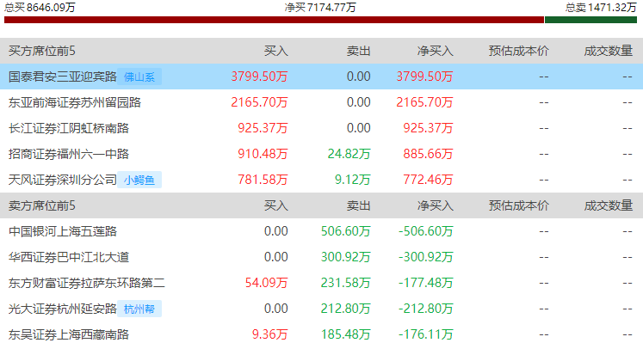Click 预估成本价 column header in buyer table
Screen dimensions: 643x349
[519, 51]
